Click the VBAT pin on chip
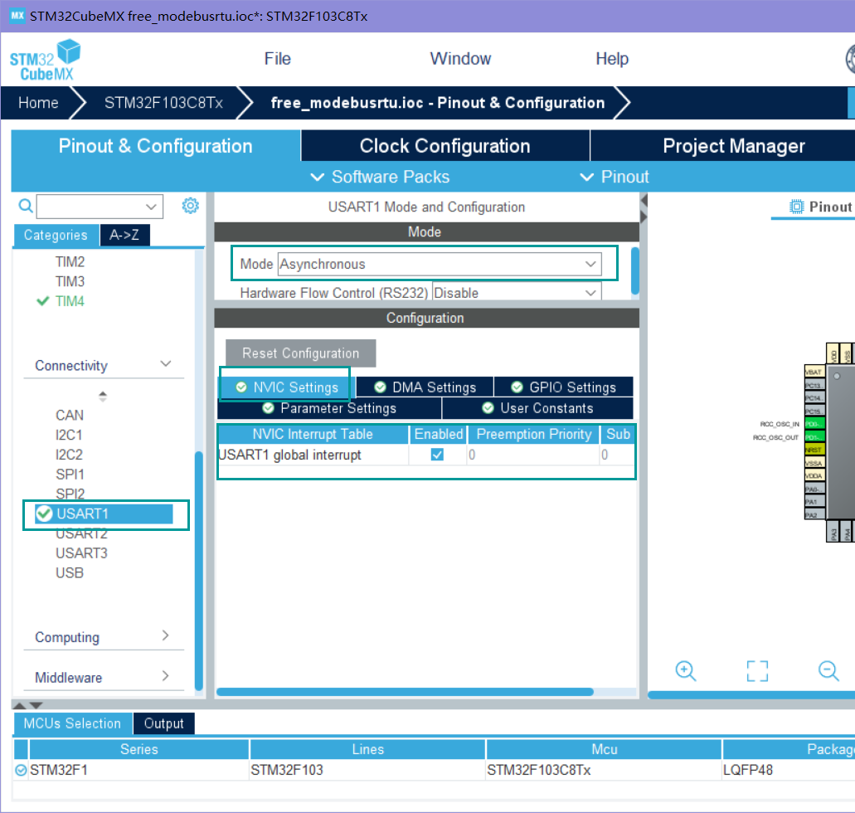 [x=814, y=372]
